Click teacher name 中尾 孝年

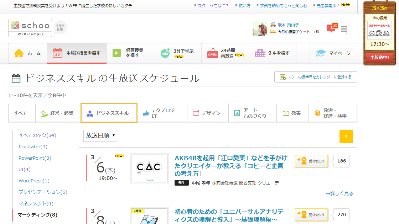pos(201,183)
